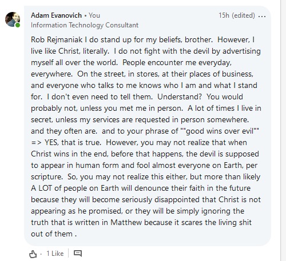Click the capitalized A LOT text

tap(41, 188)
